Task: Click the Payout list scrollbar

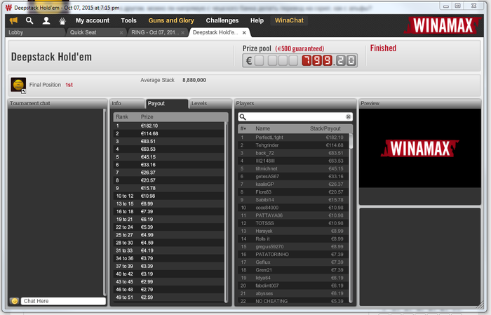Action: pos(226,212)
